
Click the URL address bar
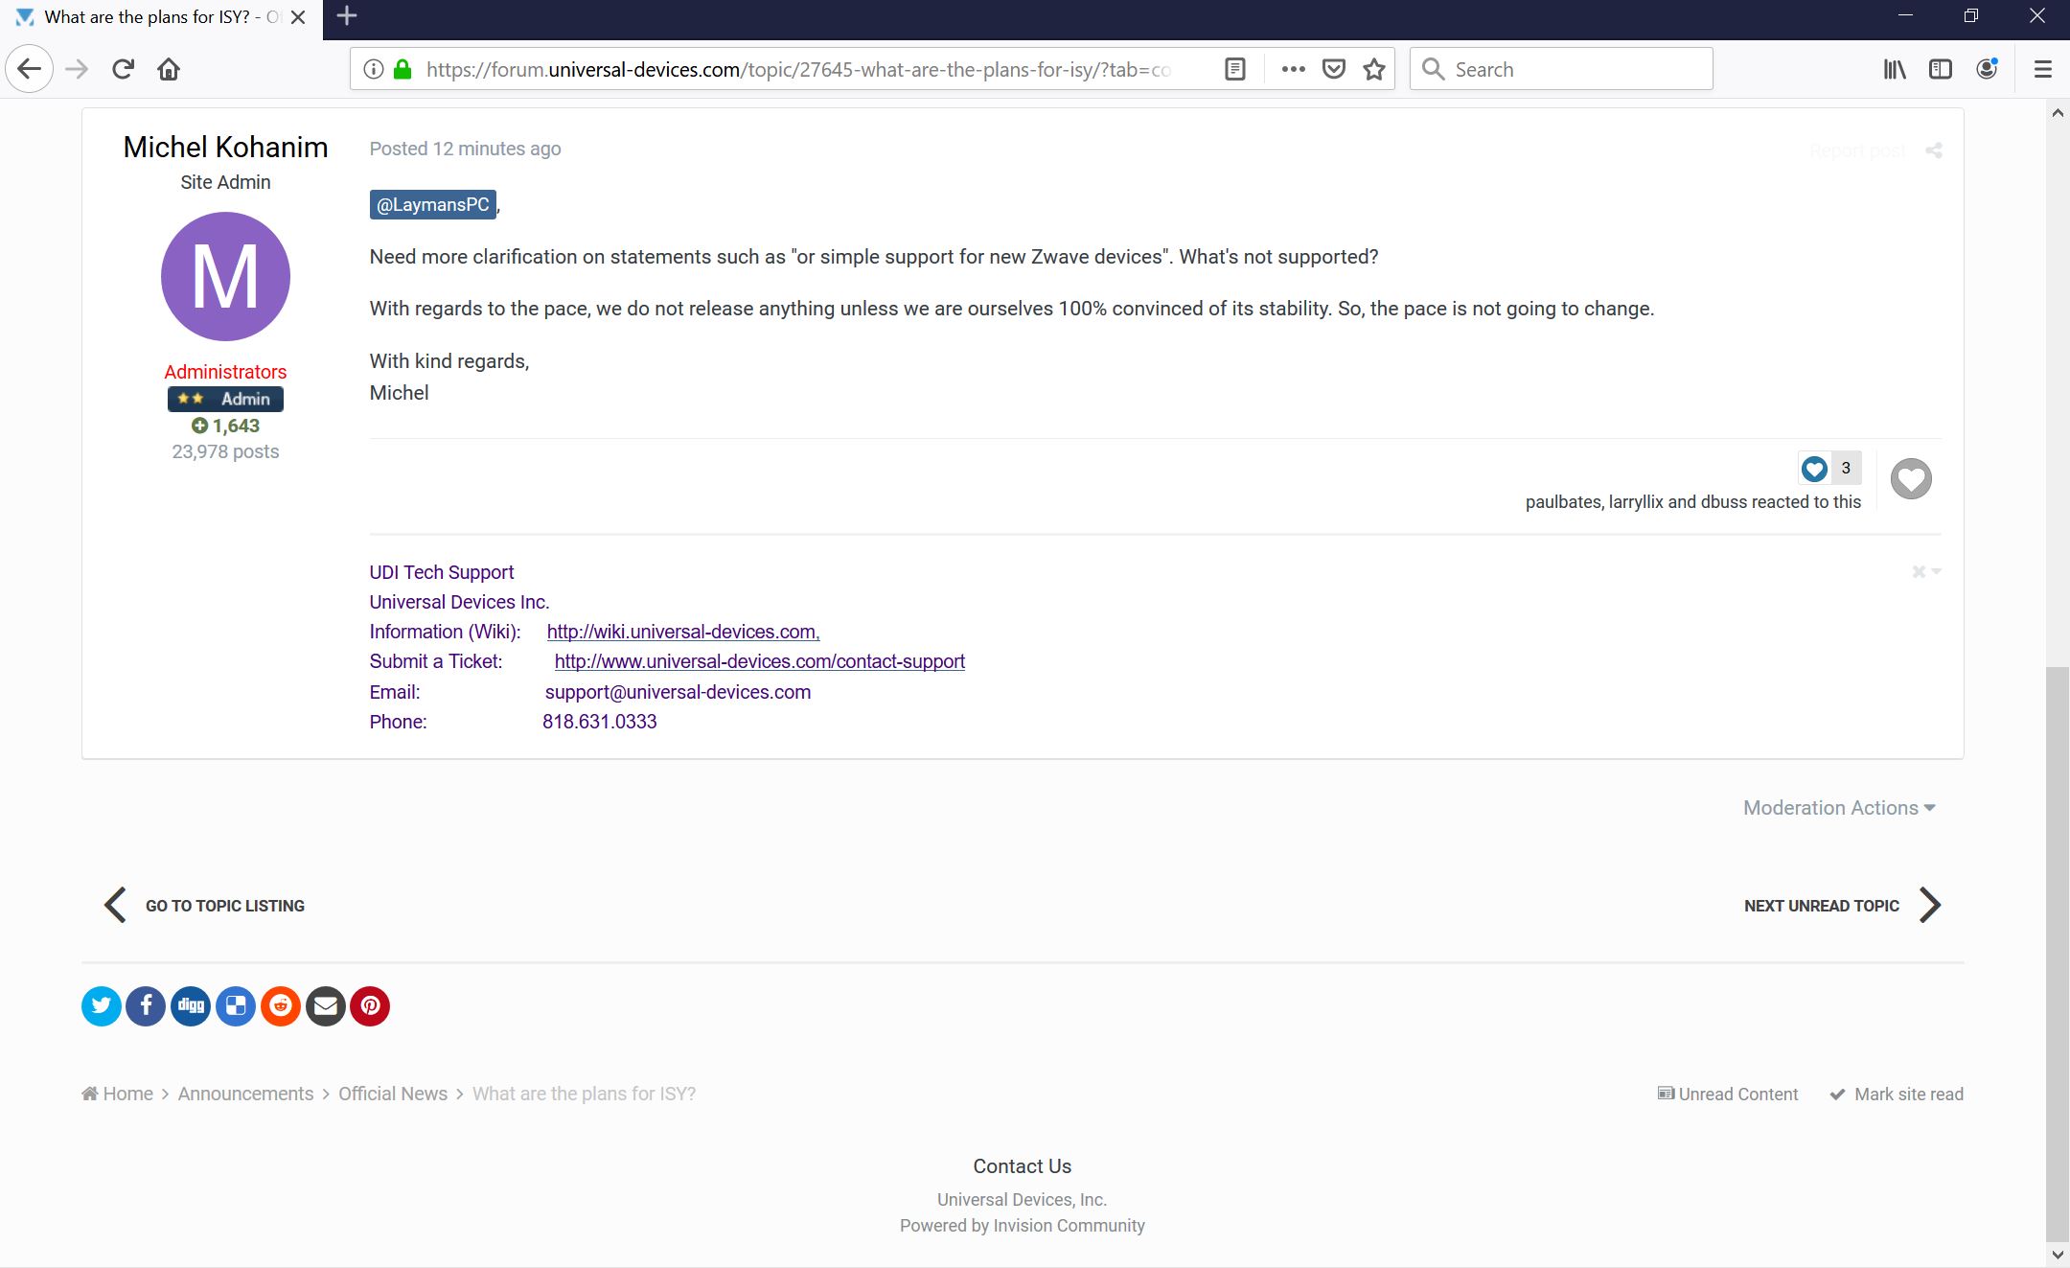pyautogui.click(x=797, y=69)
